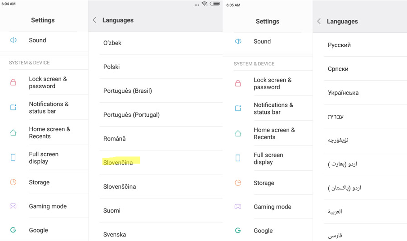Viewport: 407px width, 241px height.
Task: Choose Suomi as the language
Action: click(x=112, y=210)
